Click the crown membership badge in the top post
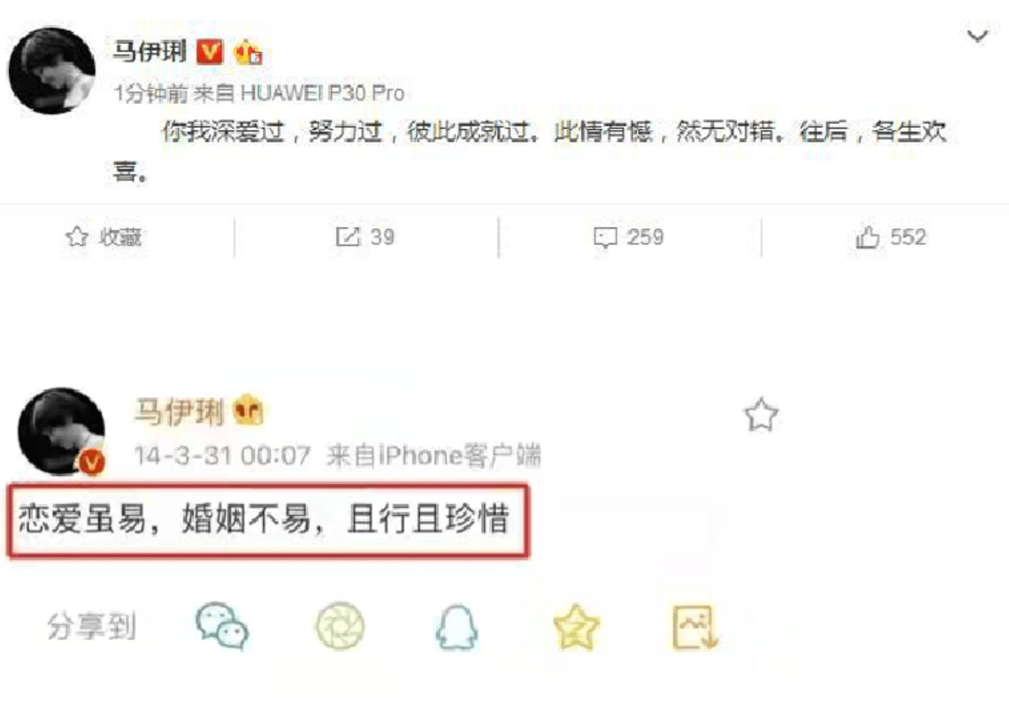 [248, 52]
